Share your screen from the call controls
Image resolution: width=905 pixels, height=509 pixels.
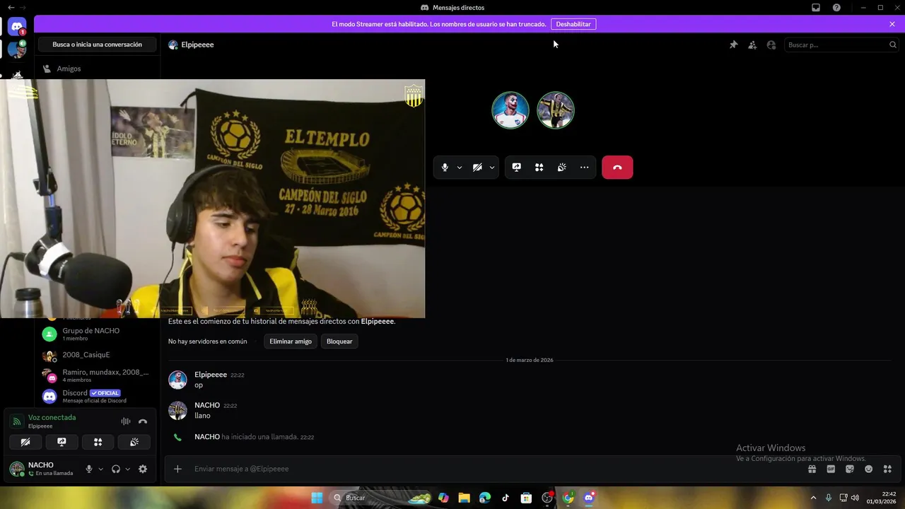517,168
